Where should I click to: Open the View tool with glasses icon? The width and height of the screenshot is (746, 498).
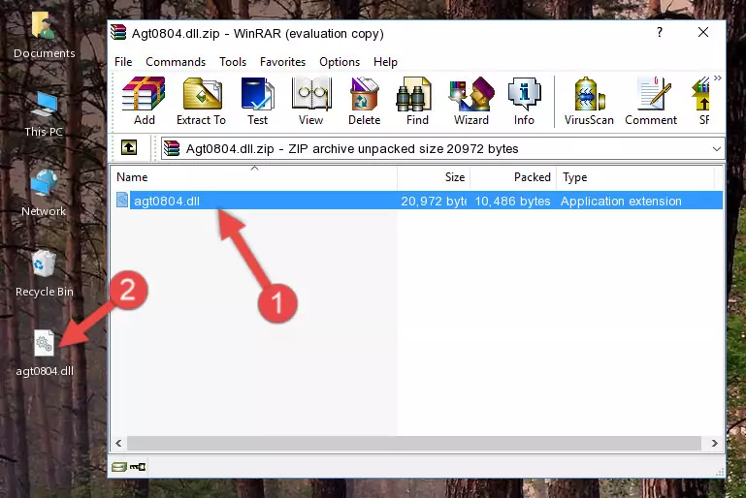(x=311, y=101)
